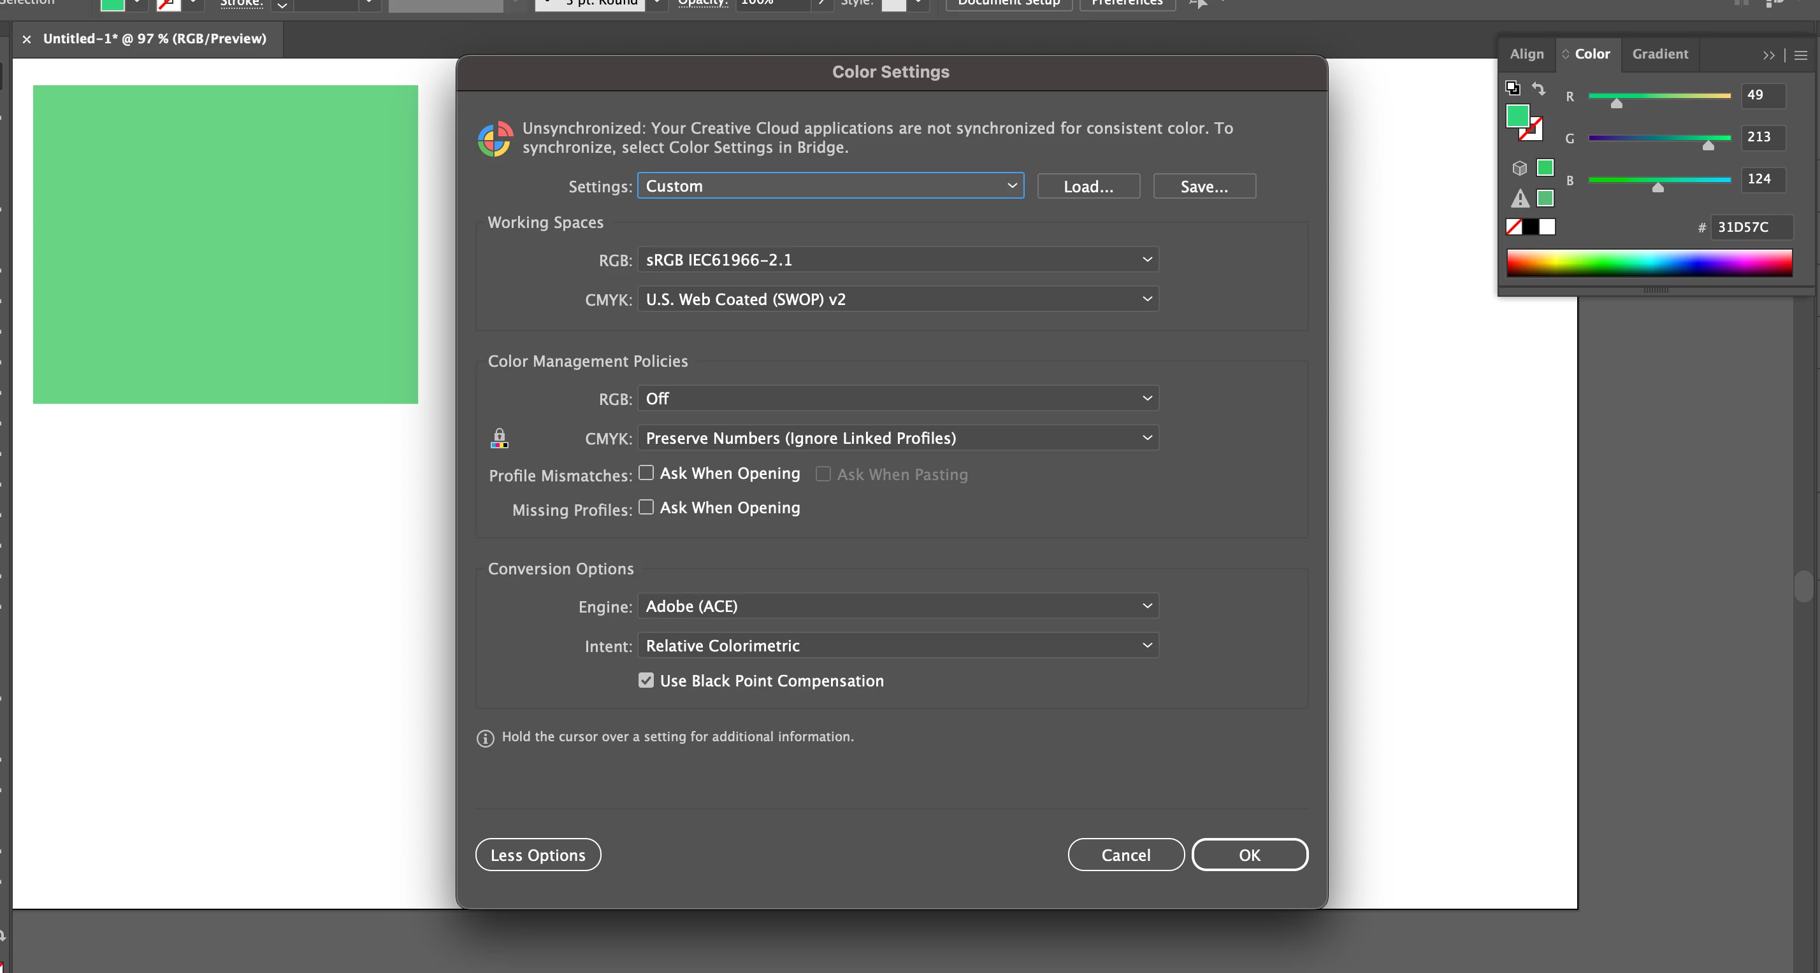Switch to the Align tab
Screen dimensions: 1820x973
(x=1526, y=54)
